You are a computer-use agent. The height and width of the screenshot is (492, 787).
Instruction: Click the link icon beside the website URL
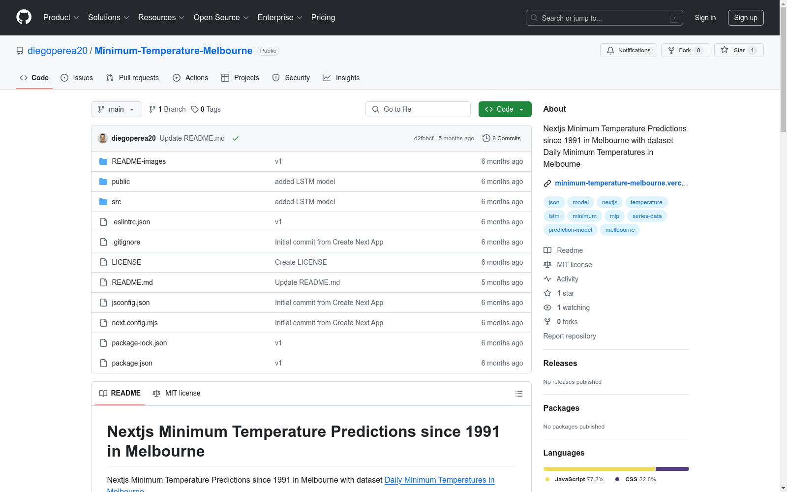tap(547, 184)
